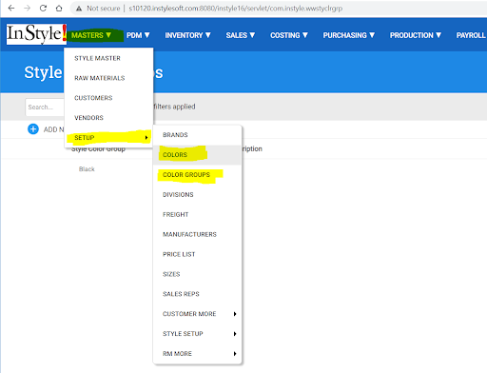
Task: Reload the page with refresh icon
Action: (x=43, y=9)
